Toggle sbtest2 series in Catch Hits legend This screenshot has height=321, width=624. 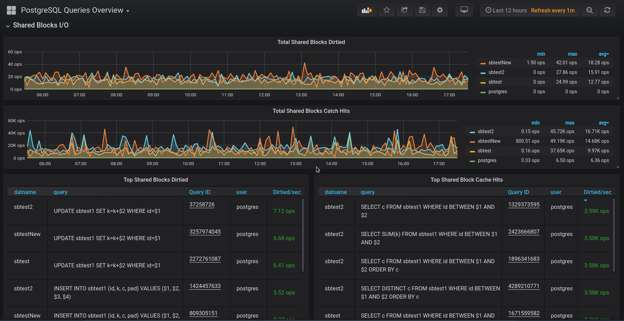(485, 131)
